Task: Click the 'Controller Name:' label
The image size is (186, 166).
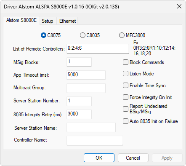Action: (31, 140)
